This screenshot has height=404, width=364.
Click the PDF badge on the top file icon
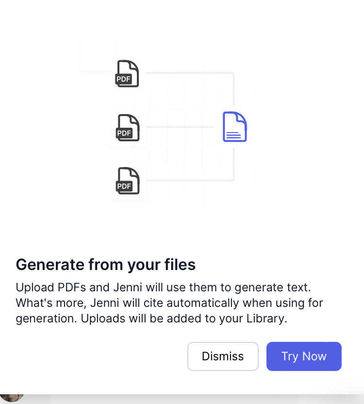point(123,79)
